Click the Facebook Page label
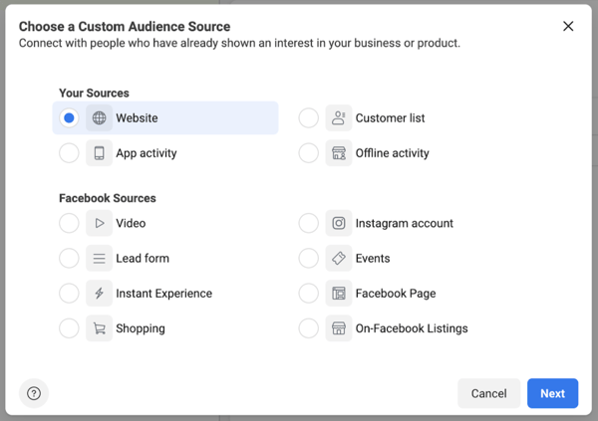Viewport: 598px width, 421px height. click(396, 294)
